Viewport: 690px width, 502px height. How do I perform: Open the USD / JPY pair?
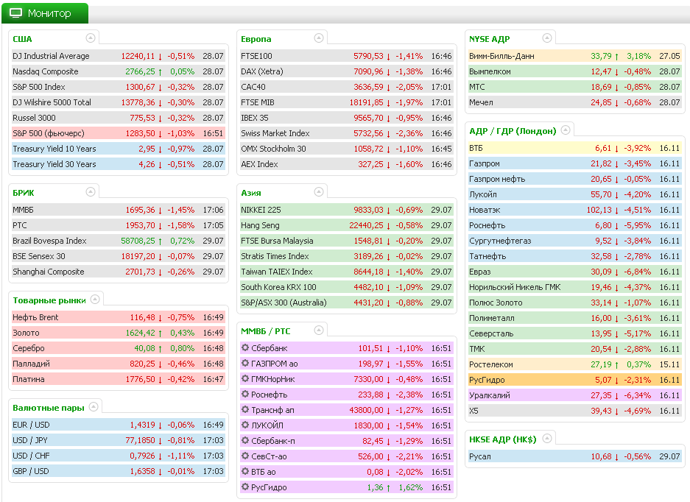[119, 440]
